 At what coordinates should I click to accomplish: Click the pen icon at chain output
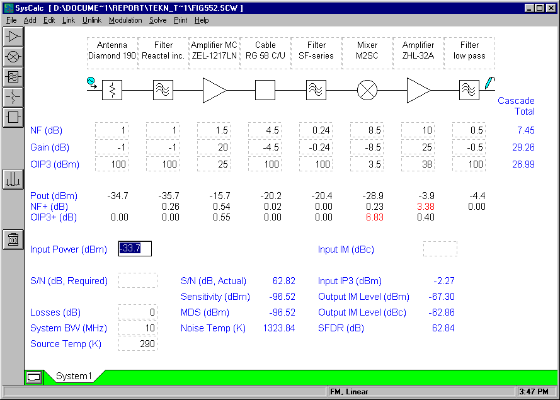[489, 83]
